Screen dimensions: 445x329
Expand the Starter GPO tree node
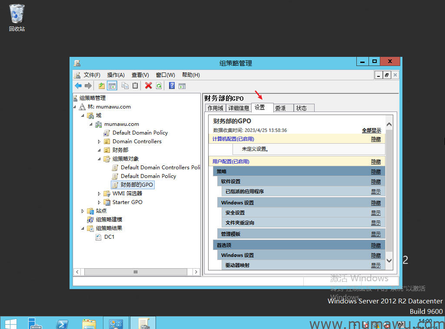(x=99, y=202)
